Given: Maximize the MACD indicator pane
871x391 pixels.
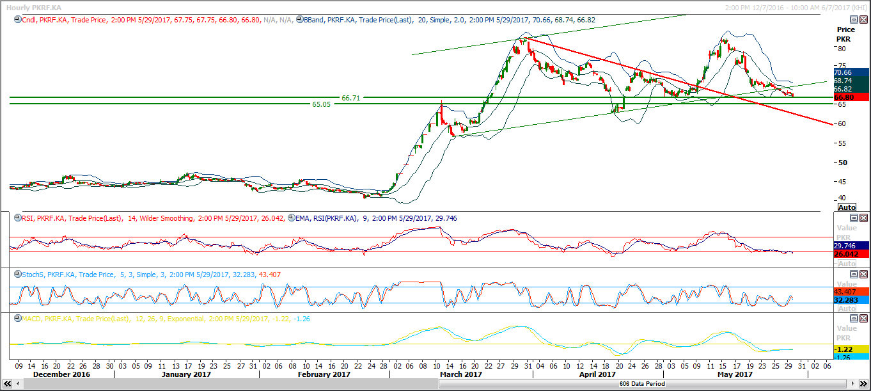Looking at the screenshot, I should pos(853,319).
